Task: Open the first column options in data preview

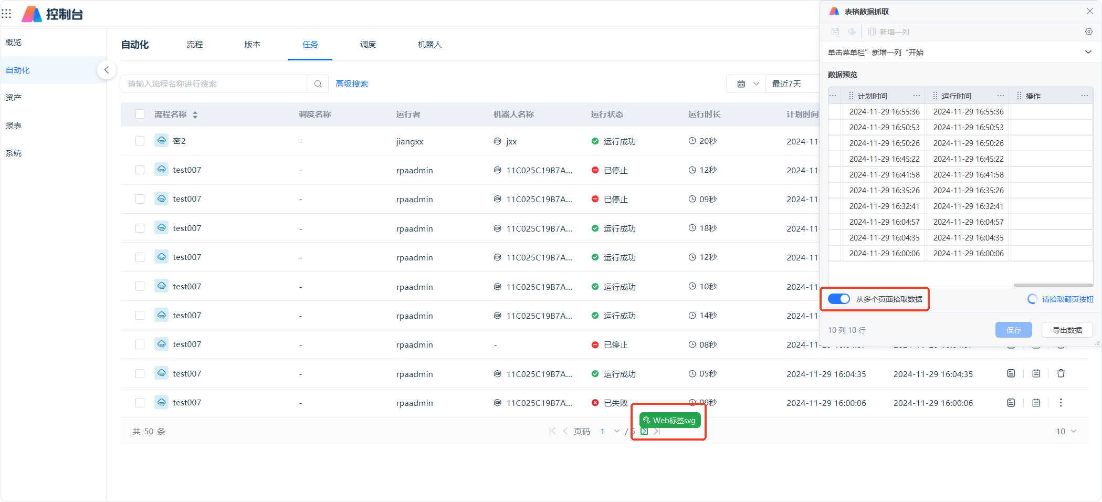Action: click(833, 96)
